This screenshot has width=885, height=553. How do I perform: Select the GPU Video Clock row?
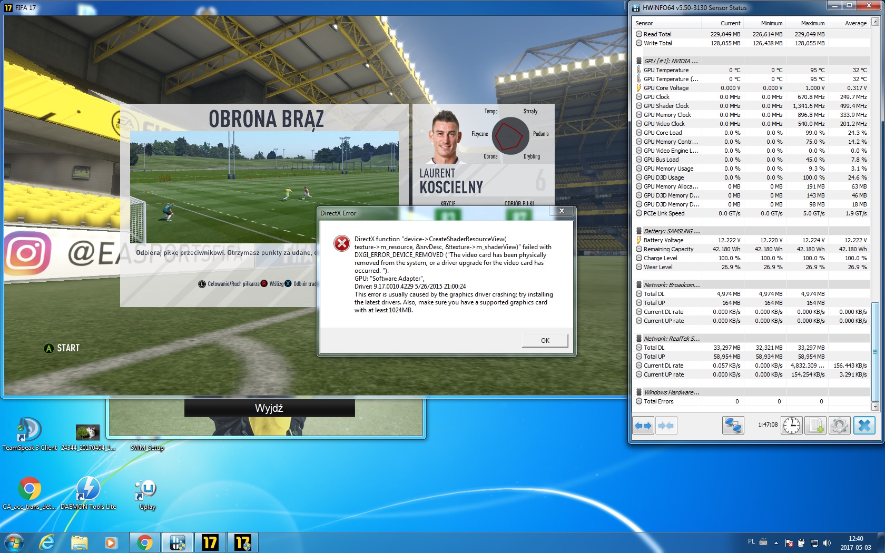752,124
